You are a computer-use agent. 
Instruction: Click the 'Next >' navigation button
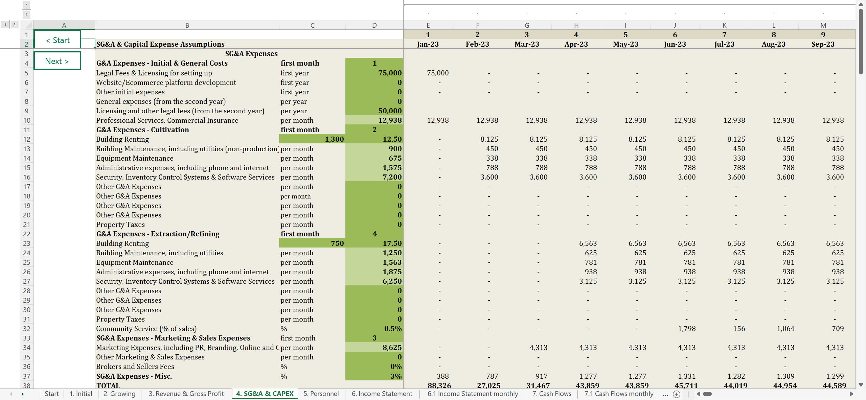coord(57,61)
